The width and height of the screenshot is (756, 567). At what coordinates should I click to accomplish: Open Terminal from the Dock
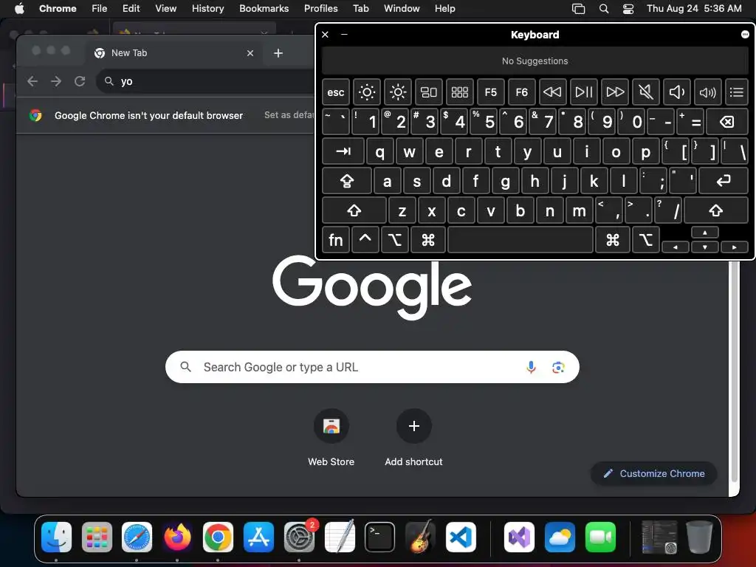pos(379,537)
